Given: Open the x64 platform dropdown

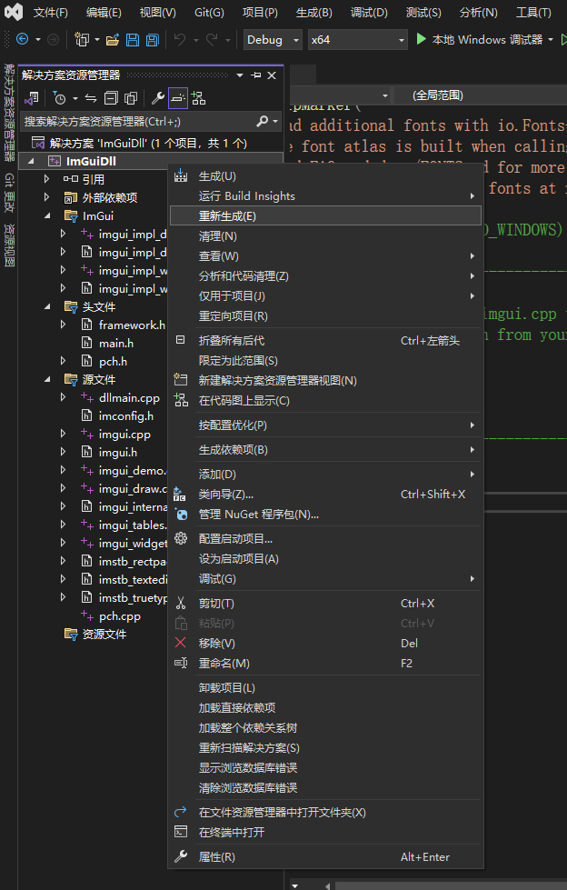Looking at the screenshot, I should [358, 40].
